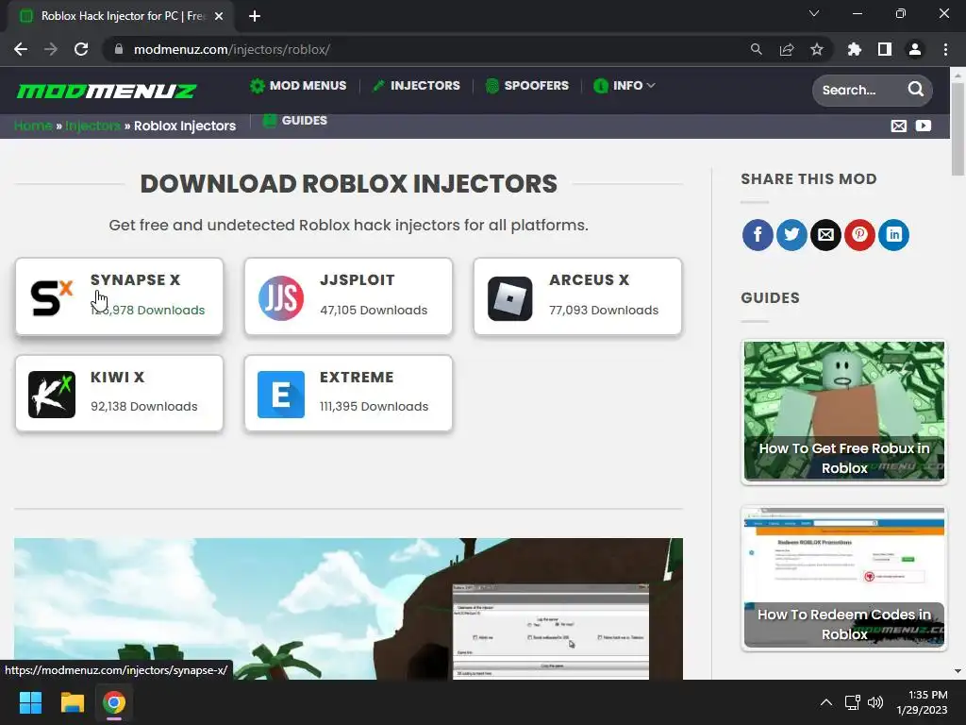The height and width of the screenshot is (725, 966).
Task: Click the ModMenuz logo
Action: 107,91
